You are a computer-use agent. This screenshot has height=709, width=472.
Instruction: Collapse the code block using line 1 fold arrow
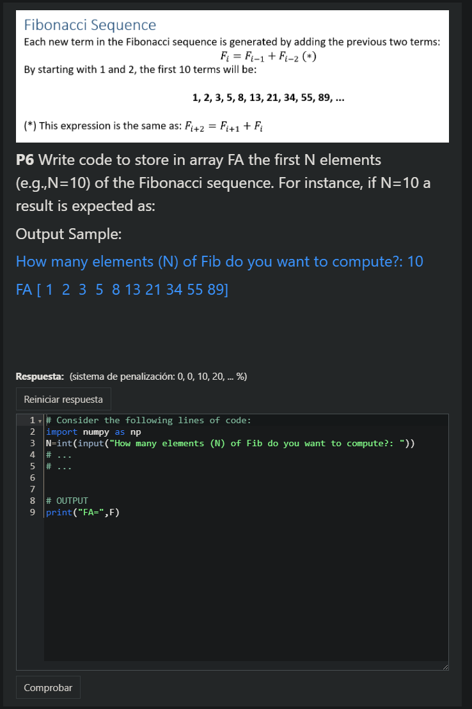(x=38, y=420)
